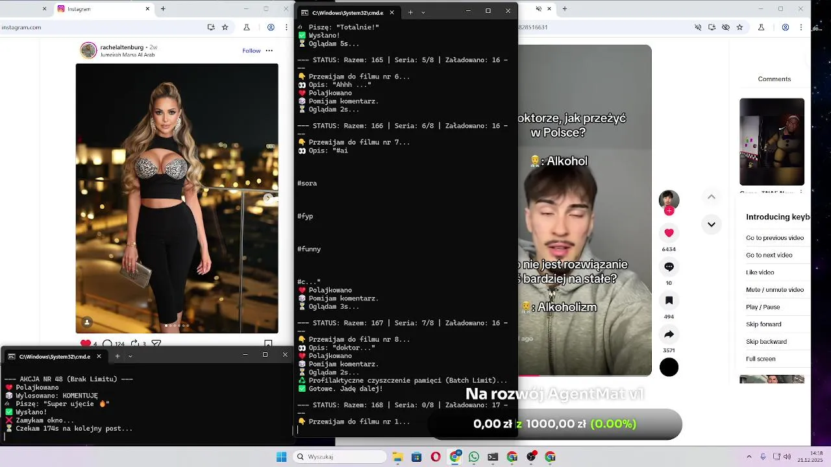The width and height of the screenshot is (831, 467).
Task: Open rachelaltenburg profile avatar
Action: (x=88, y=51)
